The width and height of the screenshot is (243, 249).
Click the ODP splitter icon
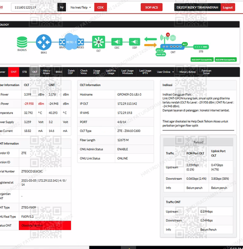tap(135, 42)
